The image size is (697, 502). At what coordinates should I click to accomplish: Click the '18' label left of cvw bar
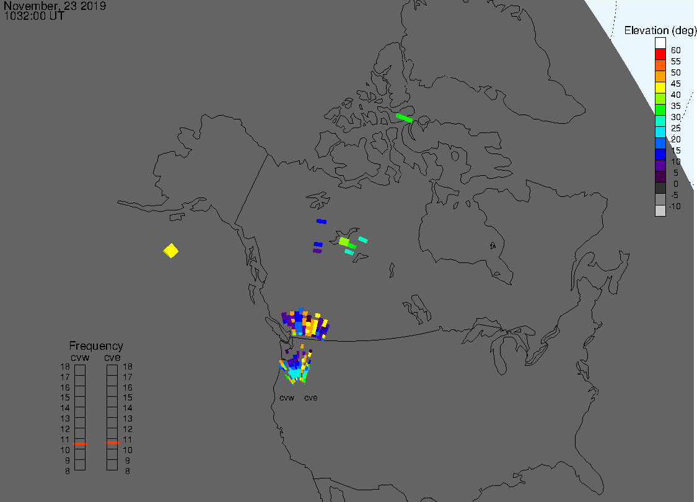[x=65, y=366]
